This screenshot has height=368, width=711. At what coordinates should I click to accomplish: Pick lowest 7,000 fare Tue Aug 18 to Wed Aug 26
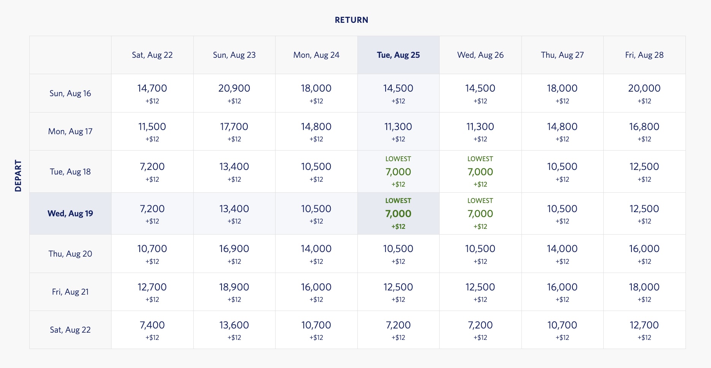(x=480, y=171)
